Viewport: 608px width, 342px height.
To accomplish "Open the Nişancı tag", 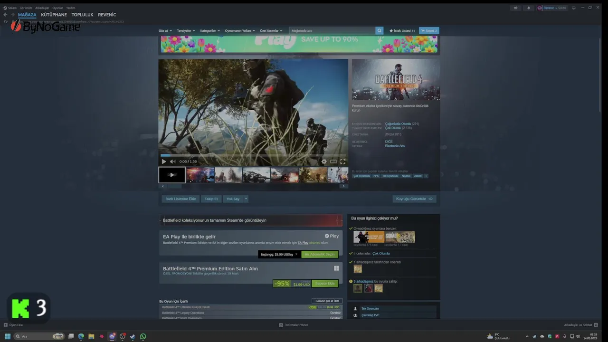I will click(x=406, y=176).
